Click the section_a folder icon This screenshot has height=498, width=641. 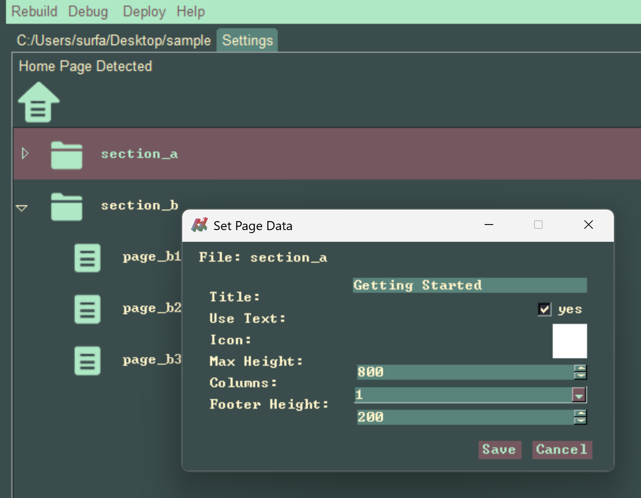point(67,155)
